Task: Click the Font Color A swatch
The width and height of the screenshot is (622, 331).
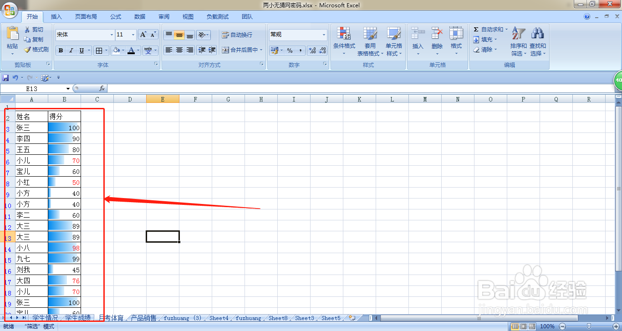Action: (131, 51)
